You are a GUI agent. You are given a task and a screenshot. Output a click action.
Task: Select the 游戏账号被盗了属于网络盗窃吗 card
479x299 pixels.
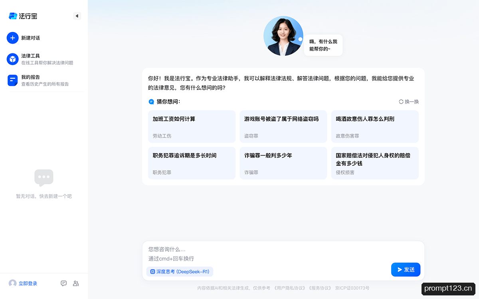pos(283,126)
